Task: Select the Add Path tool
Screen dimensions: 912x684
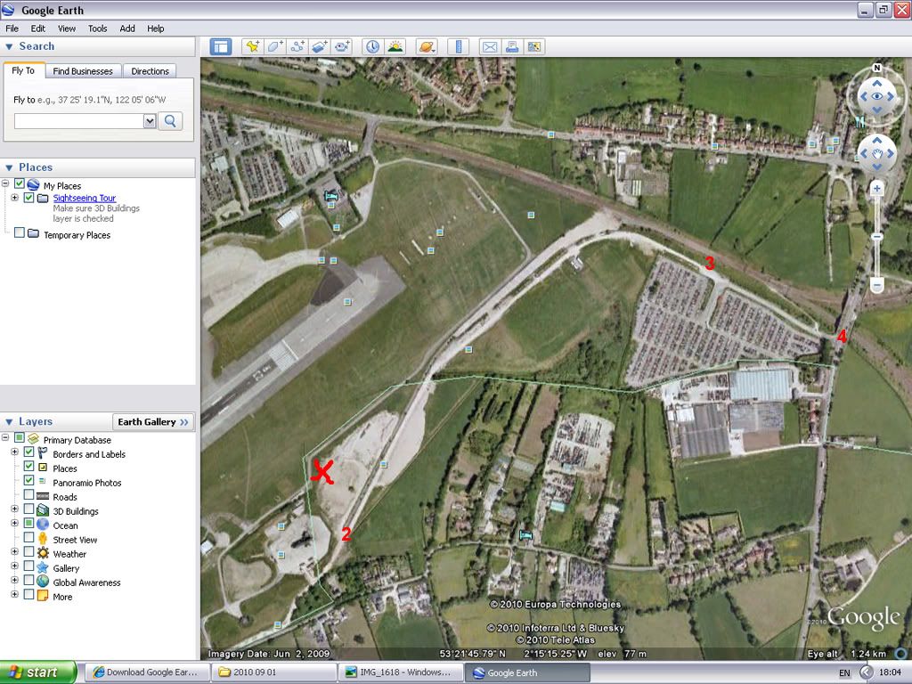Action: point(298,47)
